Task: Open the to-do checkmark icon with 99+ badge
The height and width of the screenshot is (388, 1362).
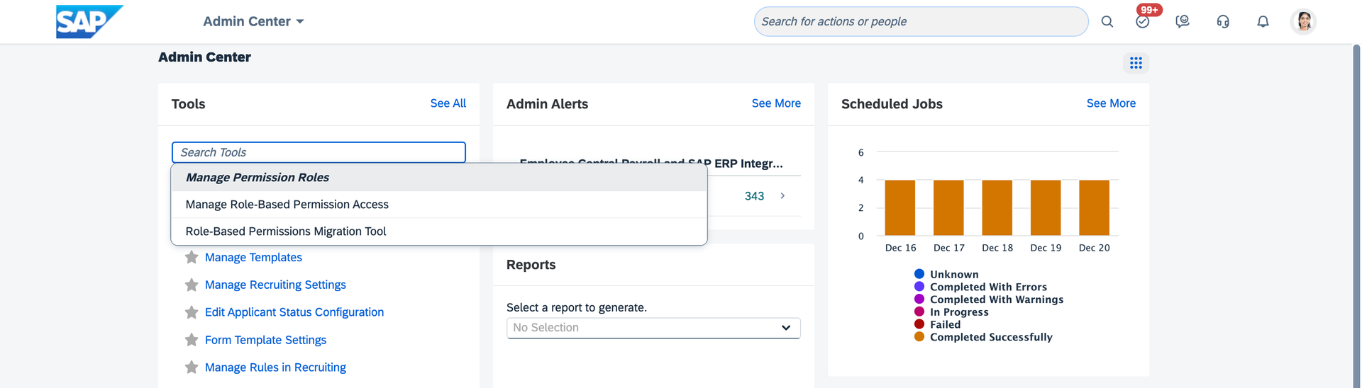Action: (x=1143, y=21)
